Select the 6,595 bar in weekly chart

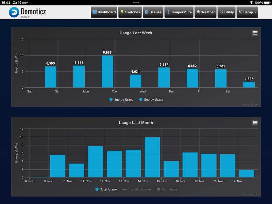coord(50,77)
